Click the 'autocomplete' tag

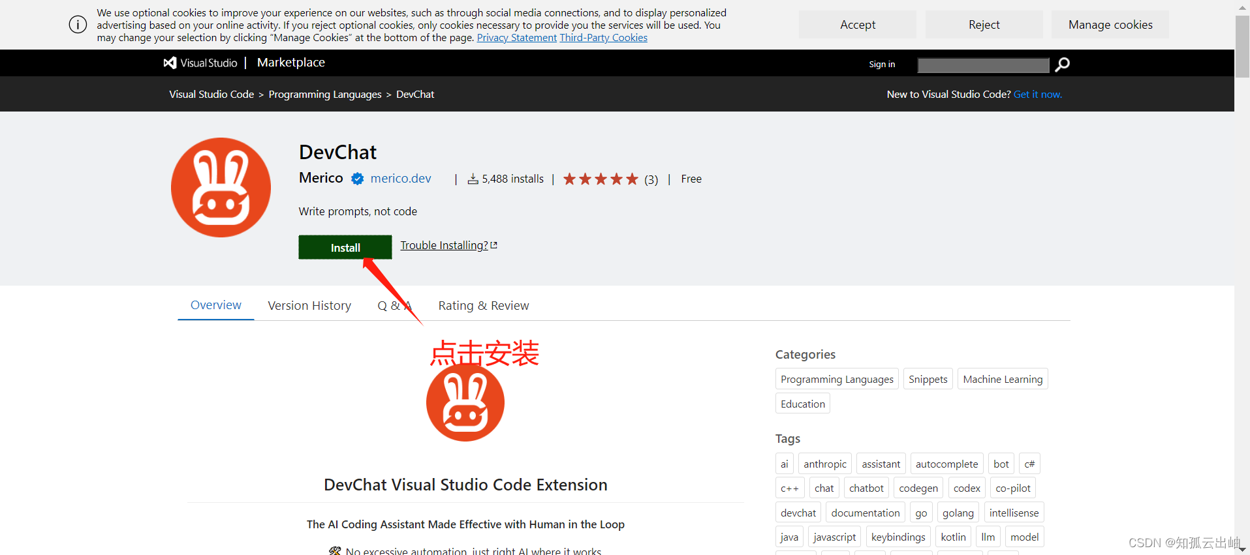point(946,464)
